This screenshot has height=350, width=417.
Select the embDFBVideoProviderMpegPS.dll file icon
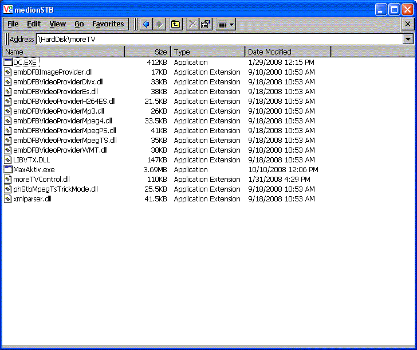pyautogui.click(x=8, y=130)
